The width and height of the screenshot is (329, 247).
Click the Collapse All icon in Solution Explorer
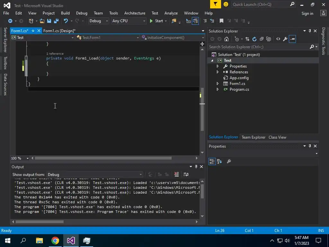(262, 39)
